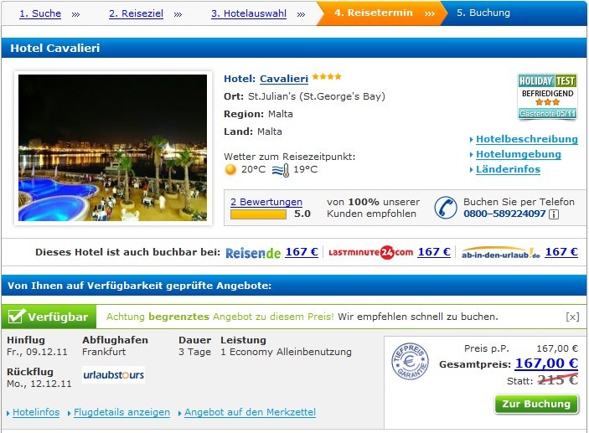
Task: Add the offer via Angebot auf den Merkzettel
Action: click(250, 412)
